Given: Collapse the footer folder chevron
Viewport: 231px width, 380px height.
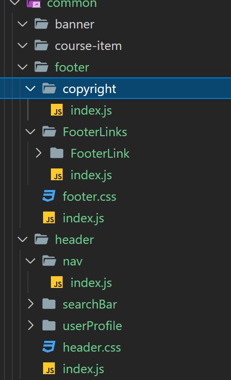Looking at the screenshot, I should point(23,67).
